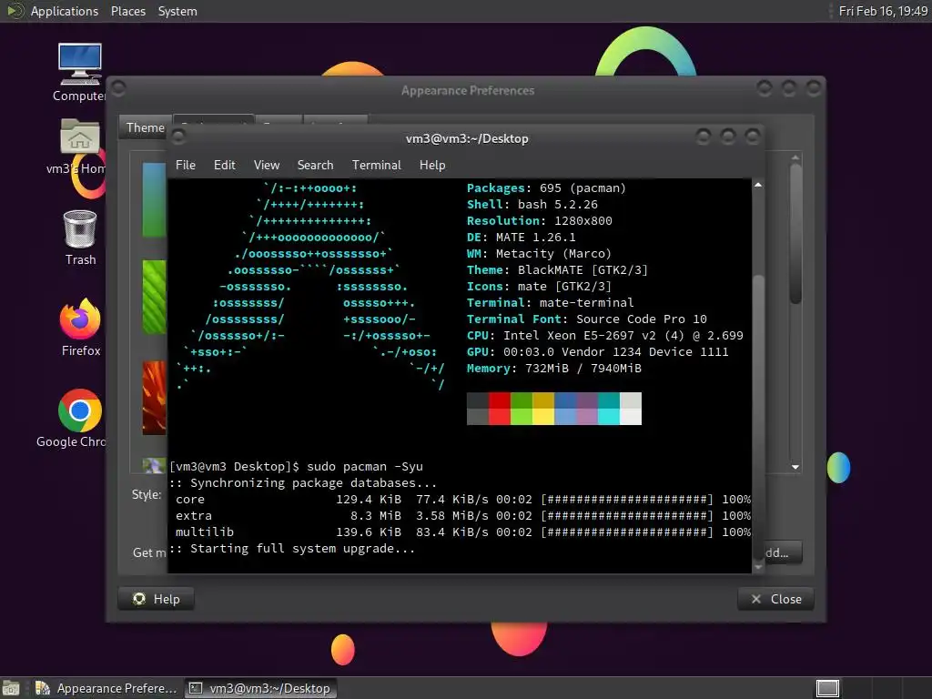Click the 'core' download progress row
The width and height of the screenshot is (932, 699).
462,500
